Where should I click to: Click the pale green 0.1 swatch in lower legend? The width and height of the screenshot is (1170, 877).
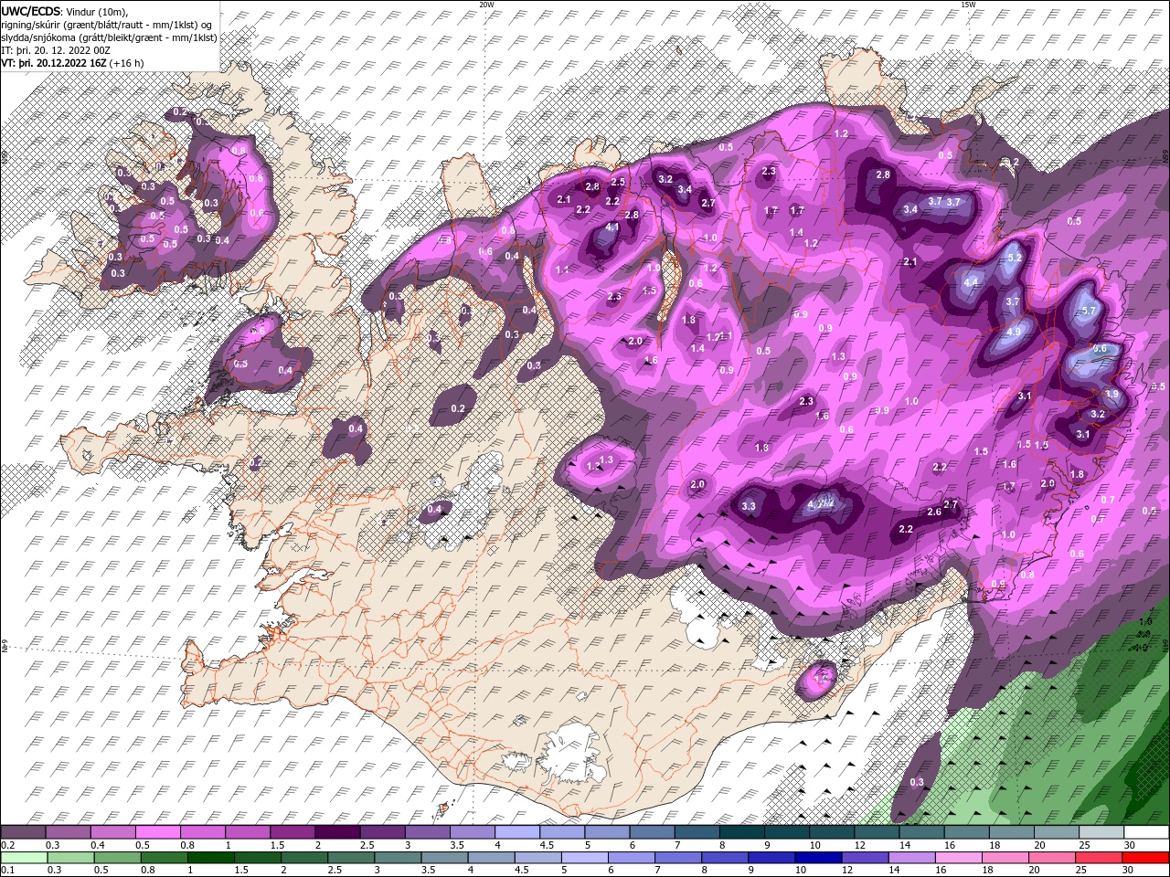tap(24, 858)
